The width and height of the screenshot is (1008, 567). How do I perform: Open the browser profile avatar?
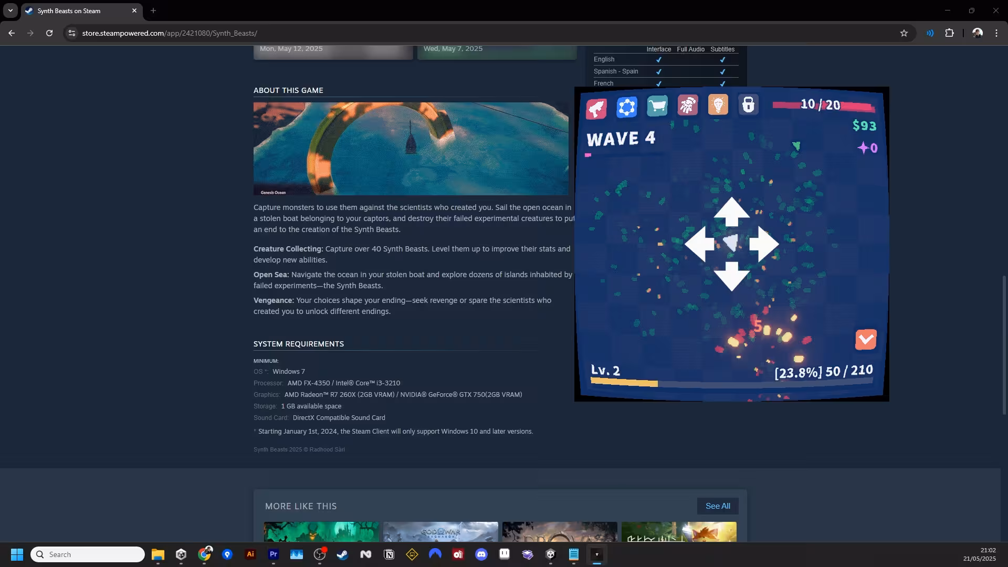(x=977, y=33)
